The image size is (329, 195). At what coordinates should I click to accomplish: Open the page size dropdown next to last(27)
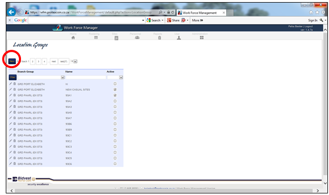pyautogui.click(x=76, y=61)
